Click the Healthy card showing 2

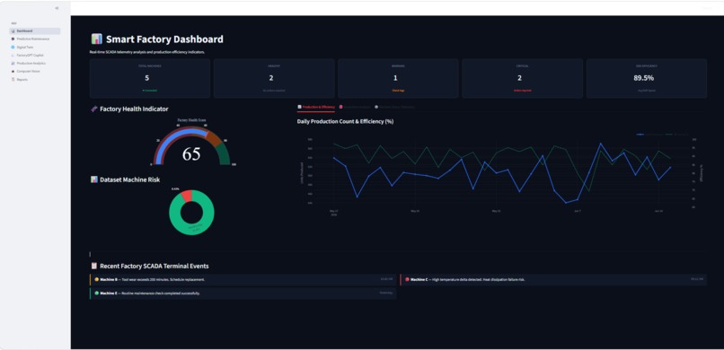[274, 78]
